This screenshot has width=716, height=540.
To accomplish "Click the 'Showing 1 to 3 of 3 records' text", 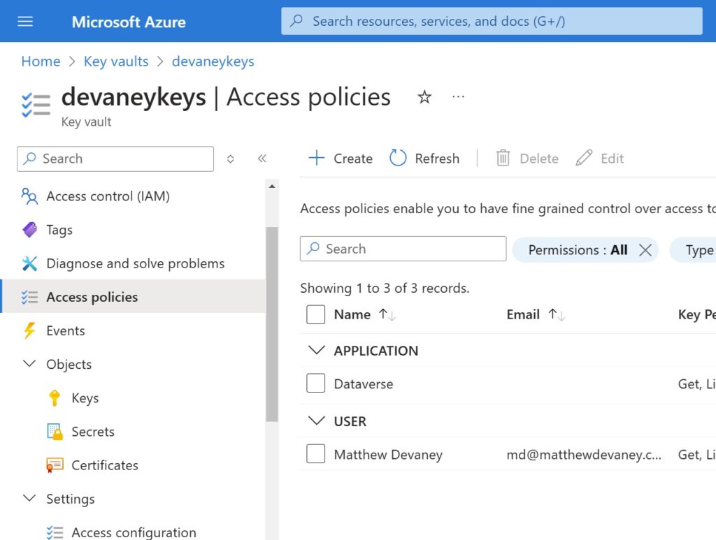I will pos(385,288).
